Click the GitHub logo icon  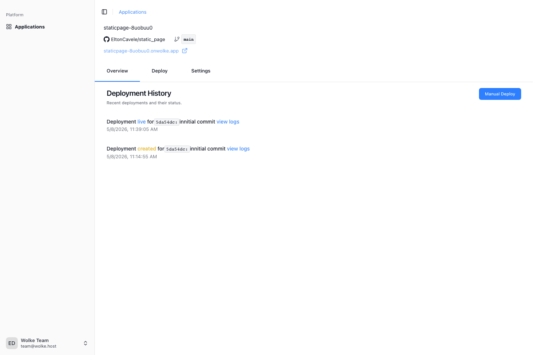(x=107, y=39)
